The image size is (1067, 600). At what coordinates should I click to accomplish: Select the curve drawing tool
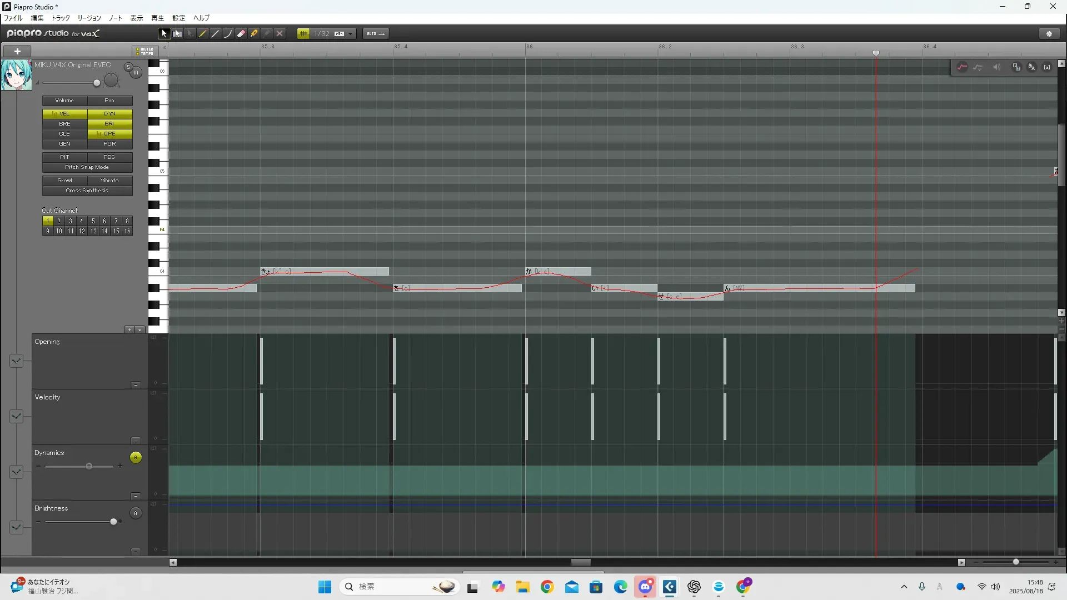[228, 34]
